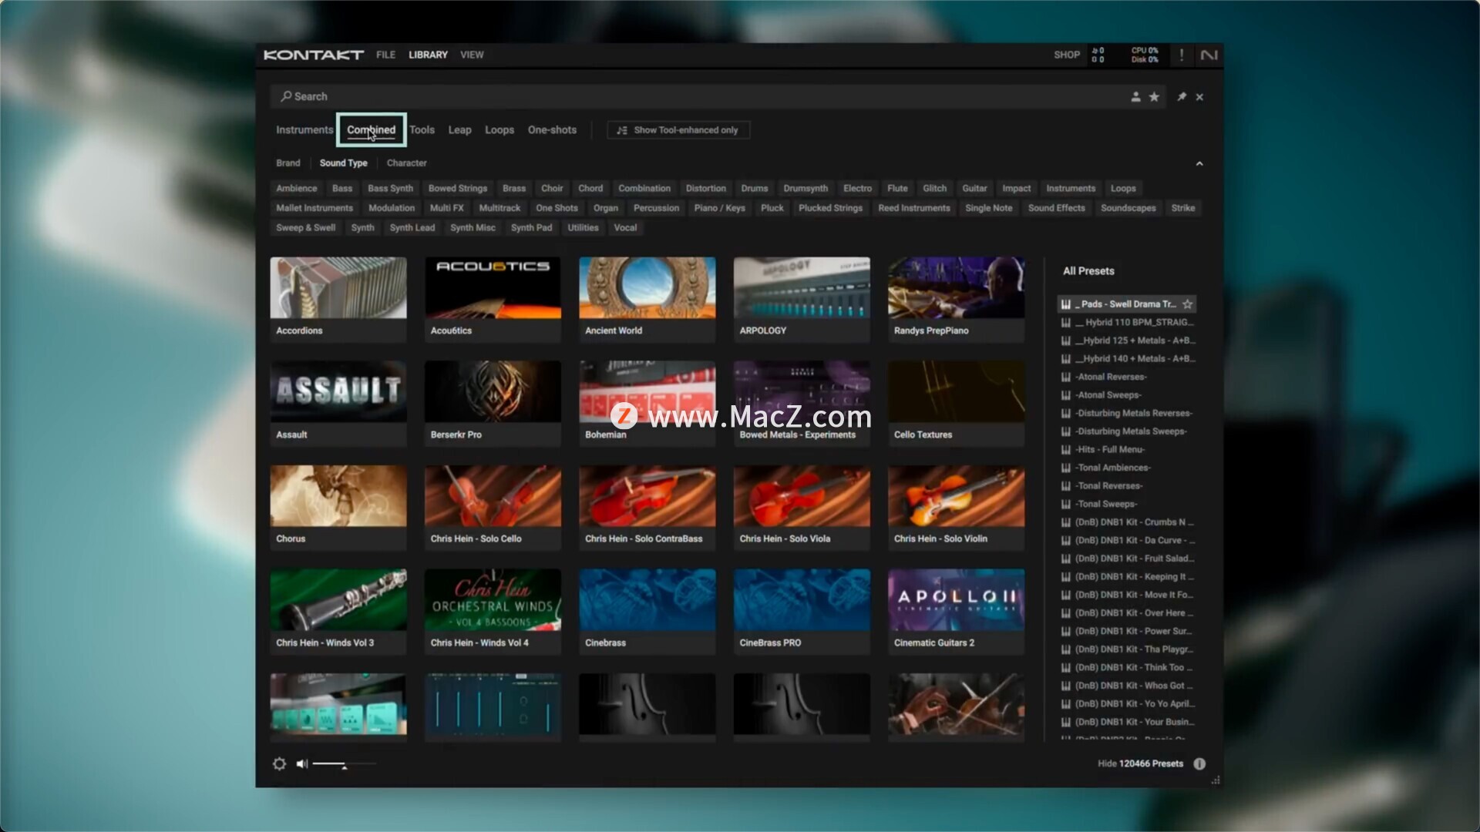Open the Accordions library thumbnail
Image resolution: width=1480 pixels, height=832 pixels.
(338, 300)
